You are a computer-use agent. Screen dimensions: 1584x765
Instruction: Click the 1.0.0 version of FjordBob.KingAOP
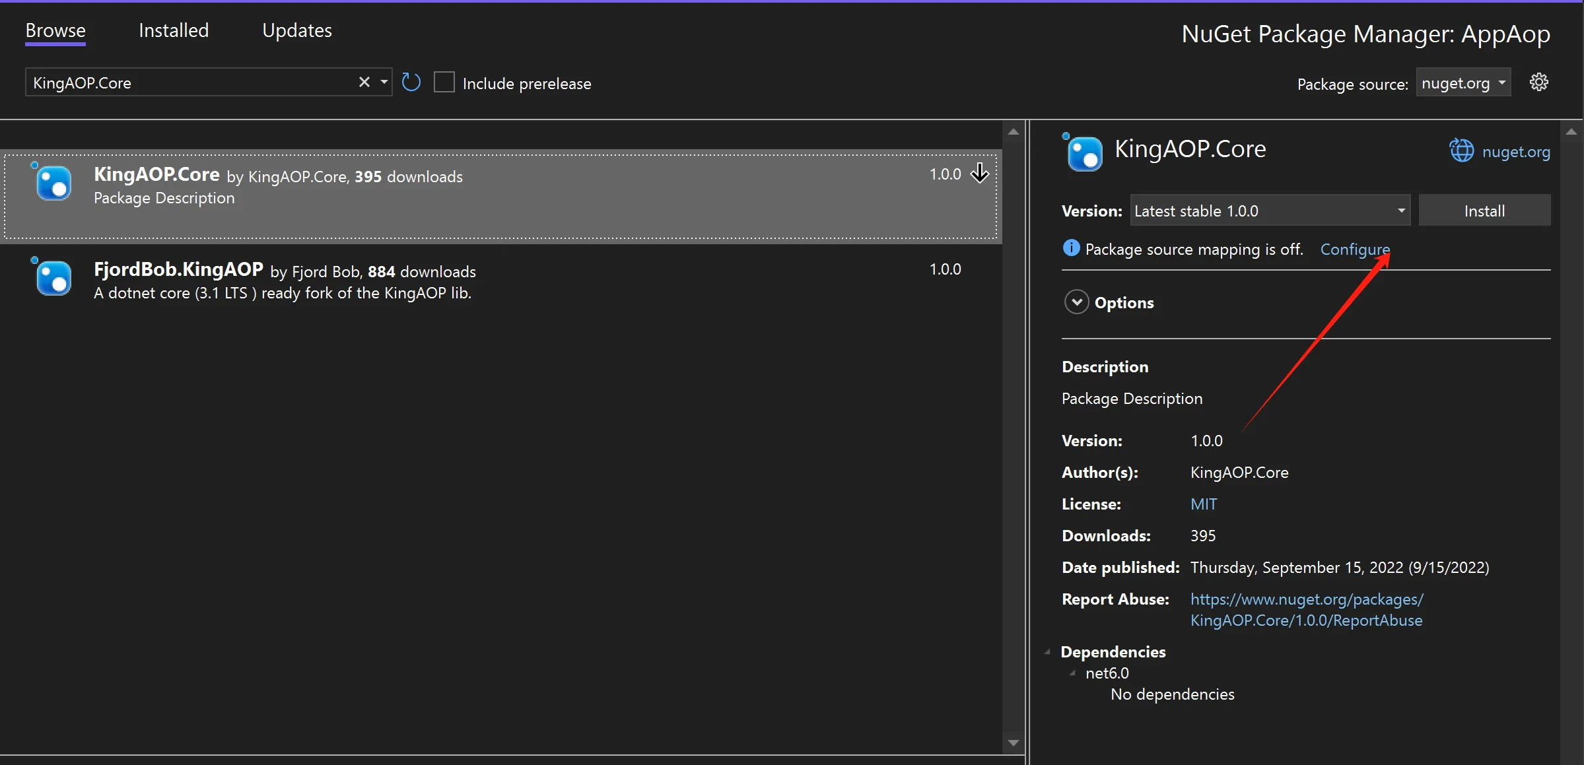coord(945,269)
